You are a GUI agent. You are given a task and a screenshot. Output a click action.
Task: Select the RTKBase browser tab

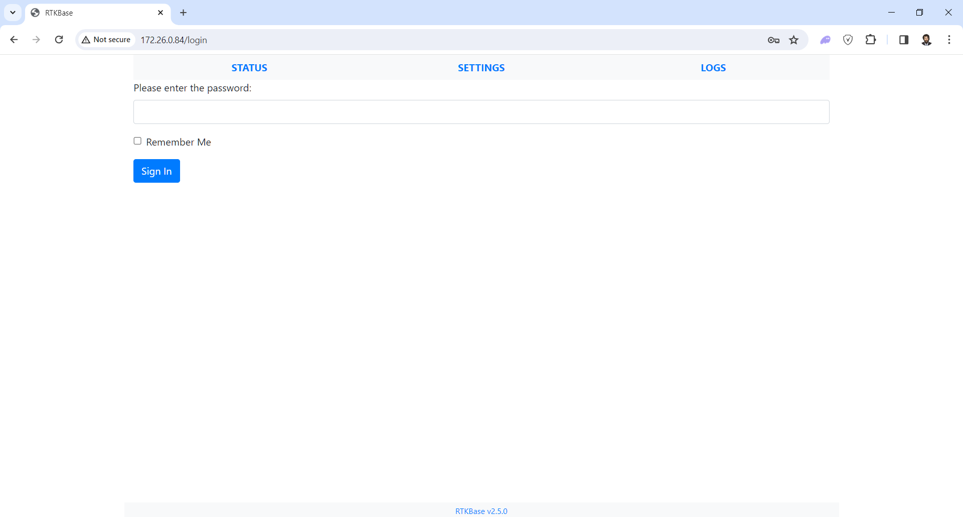[98, 13]
